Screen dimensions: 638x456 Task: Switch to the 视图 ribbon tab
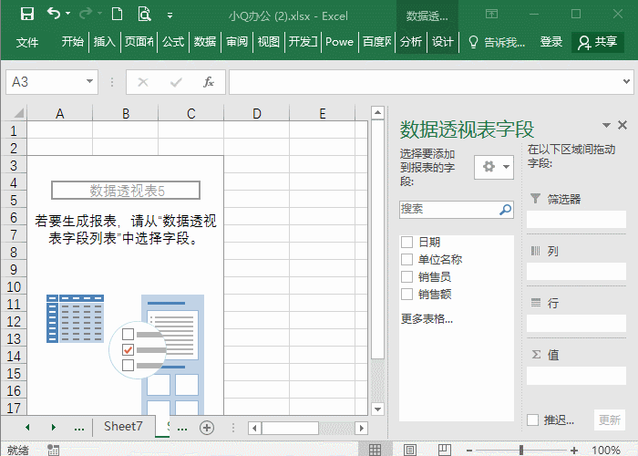pyautogui.click(x=269, y=42)
